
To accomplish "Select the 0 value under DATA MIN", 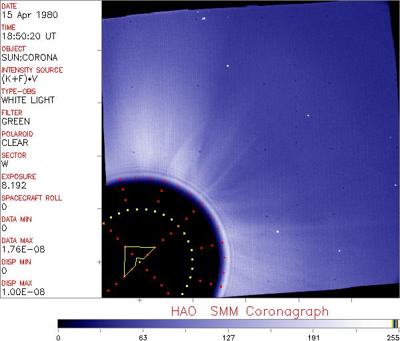I will 5,228.
